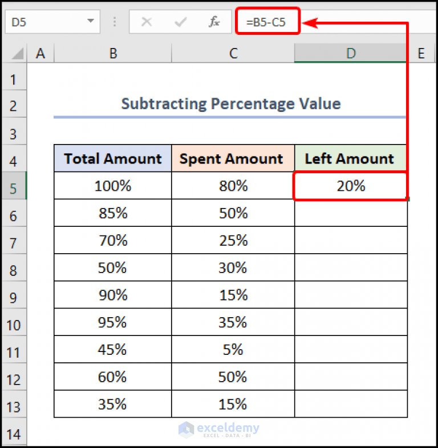Select cell D5 showing 20%

point(350,186)
